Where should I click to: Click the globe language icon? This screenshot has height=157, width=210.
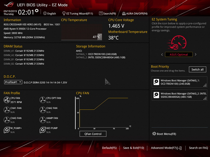tap(45, 13)
